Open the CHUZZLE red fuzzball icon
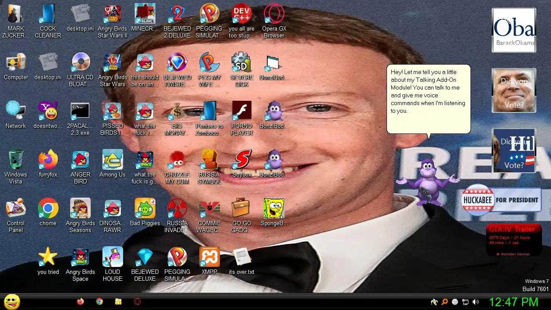 tap(177, 167)
